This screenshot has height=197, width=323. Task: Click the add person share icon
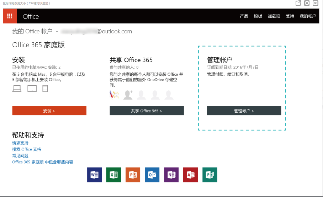click(x=128, y=95)
